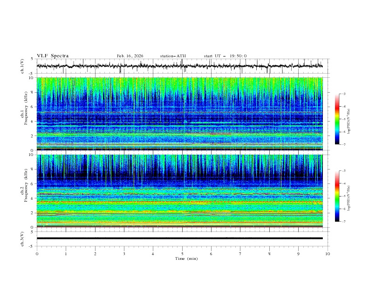Click tick label "9" on the time axis
369x285 pixels.
298,254
